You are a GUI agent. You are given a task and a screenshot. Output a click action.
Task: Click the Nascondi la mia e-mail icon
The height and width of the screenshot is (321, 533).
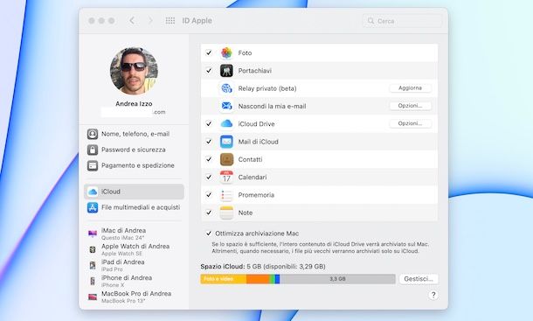point(226,106)
